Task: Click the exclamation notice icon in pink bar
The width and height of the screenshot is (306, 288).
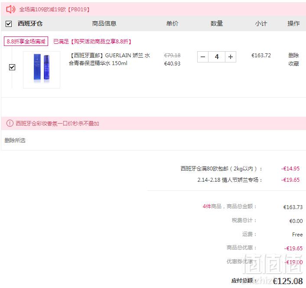Action: click(x=10, y=123)
